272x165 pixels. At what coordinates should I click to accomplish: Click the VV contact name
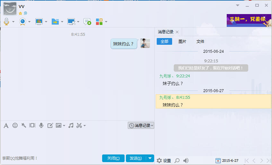coord(22,7)
